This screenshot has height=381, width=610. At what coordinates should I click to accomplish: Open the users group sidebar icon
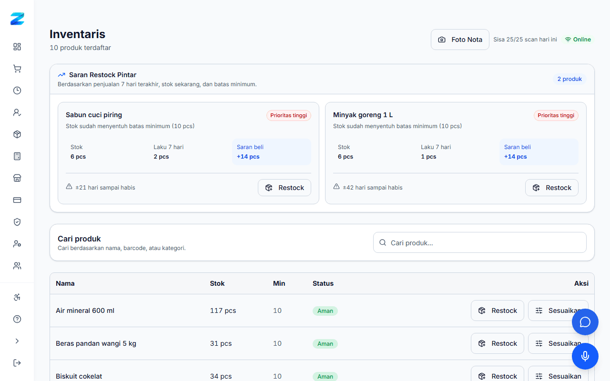coord(17,266)
